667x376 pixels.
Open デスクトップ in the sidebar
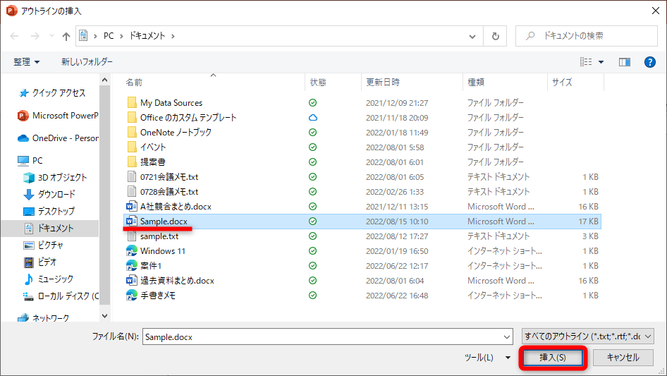49,211
